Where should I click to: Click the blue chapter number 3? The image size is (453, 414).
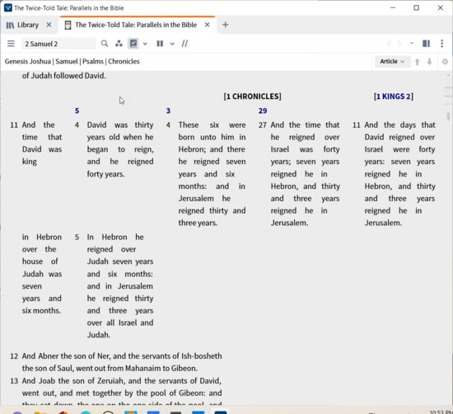point(168,111)
